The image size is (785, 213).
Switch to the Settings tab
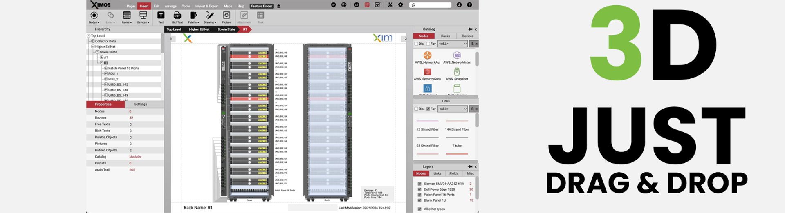click(140, 104)
